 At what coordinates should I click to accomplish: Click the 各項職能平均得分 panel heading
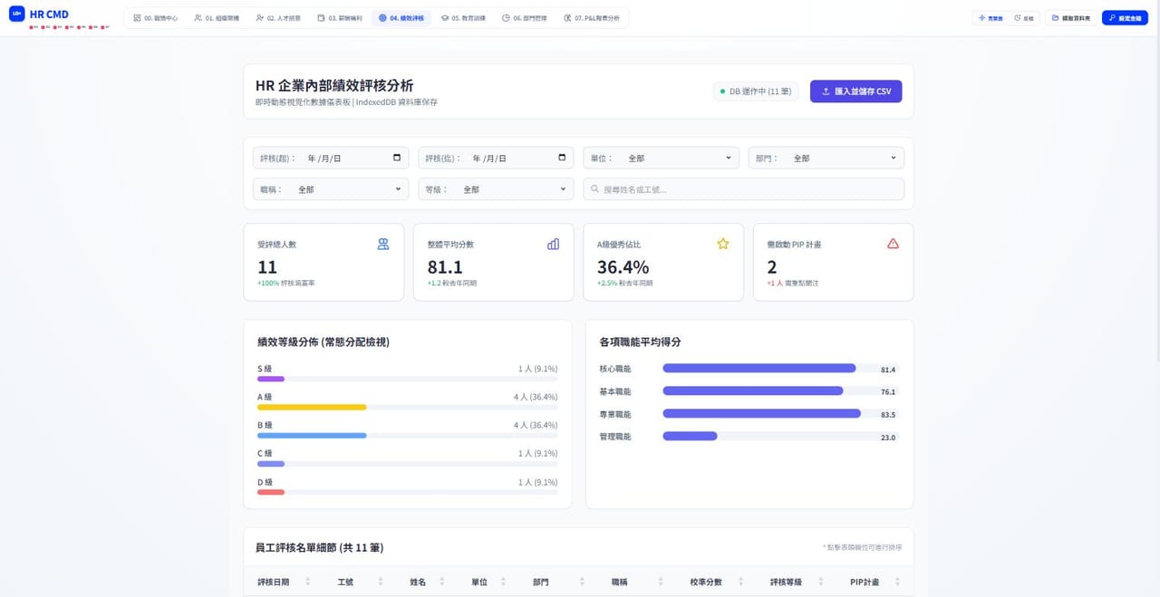click(640, 342)
